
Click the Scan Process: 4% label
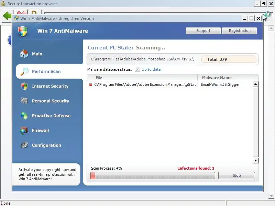coord(107,168)
